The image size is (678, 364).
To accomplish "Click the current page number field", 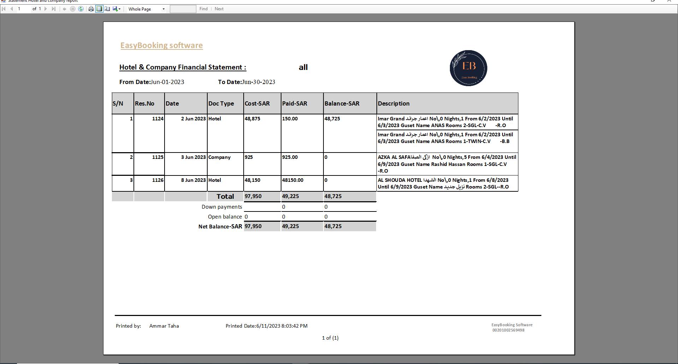I will [24, 9].
